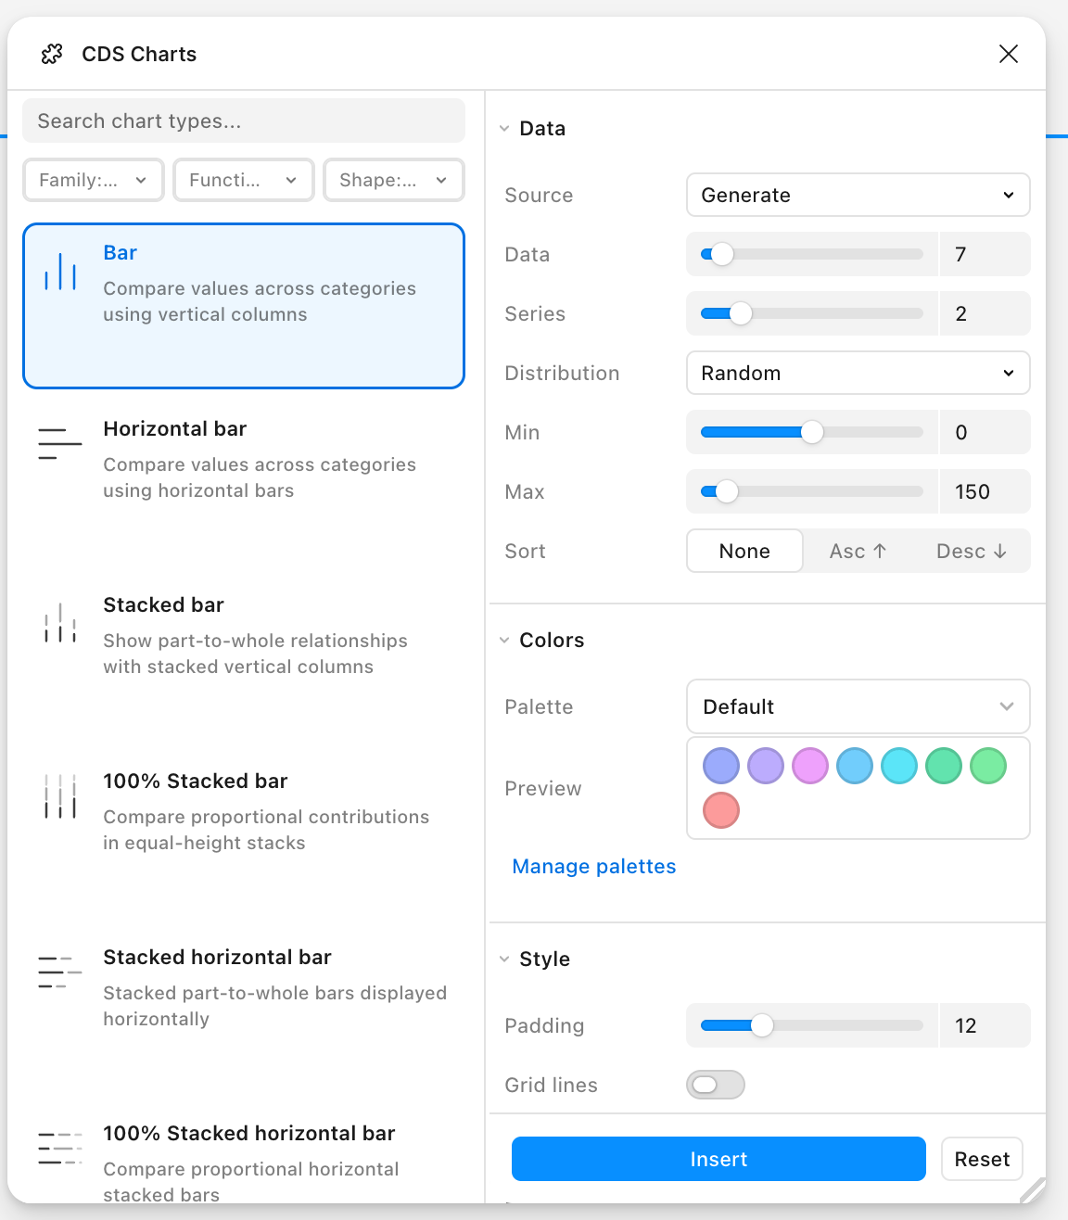Open the Function filter dropdown

[244, 180]
